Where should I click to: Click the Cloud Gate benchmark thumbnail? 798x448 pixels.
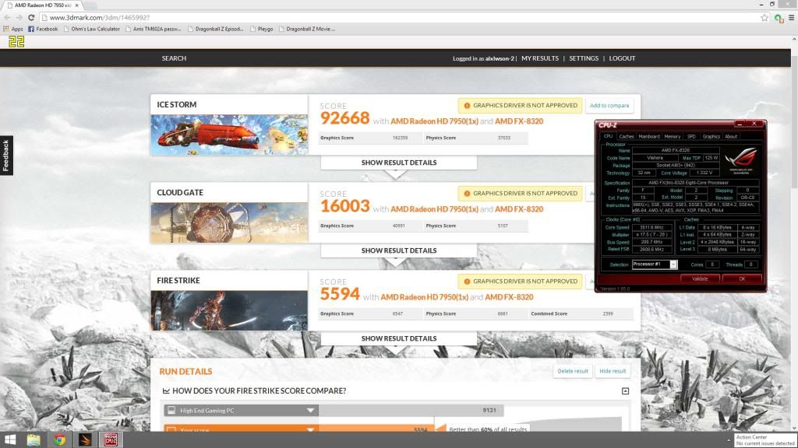(x=229, y=222)
